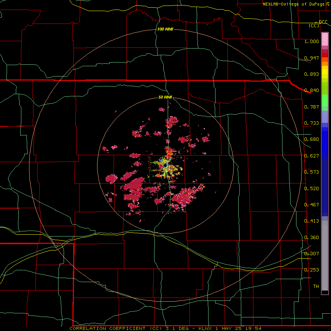Pick the bright blue segment of the color bar
Image resolution: width=331 pixels, height=331 pixels.
tap(325, 143)
